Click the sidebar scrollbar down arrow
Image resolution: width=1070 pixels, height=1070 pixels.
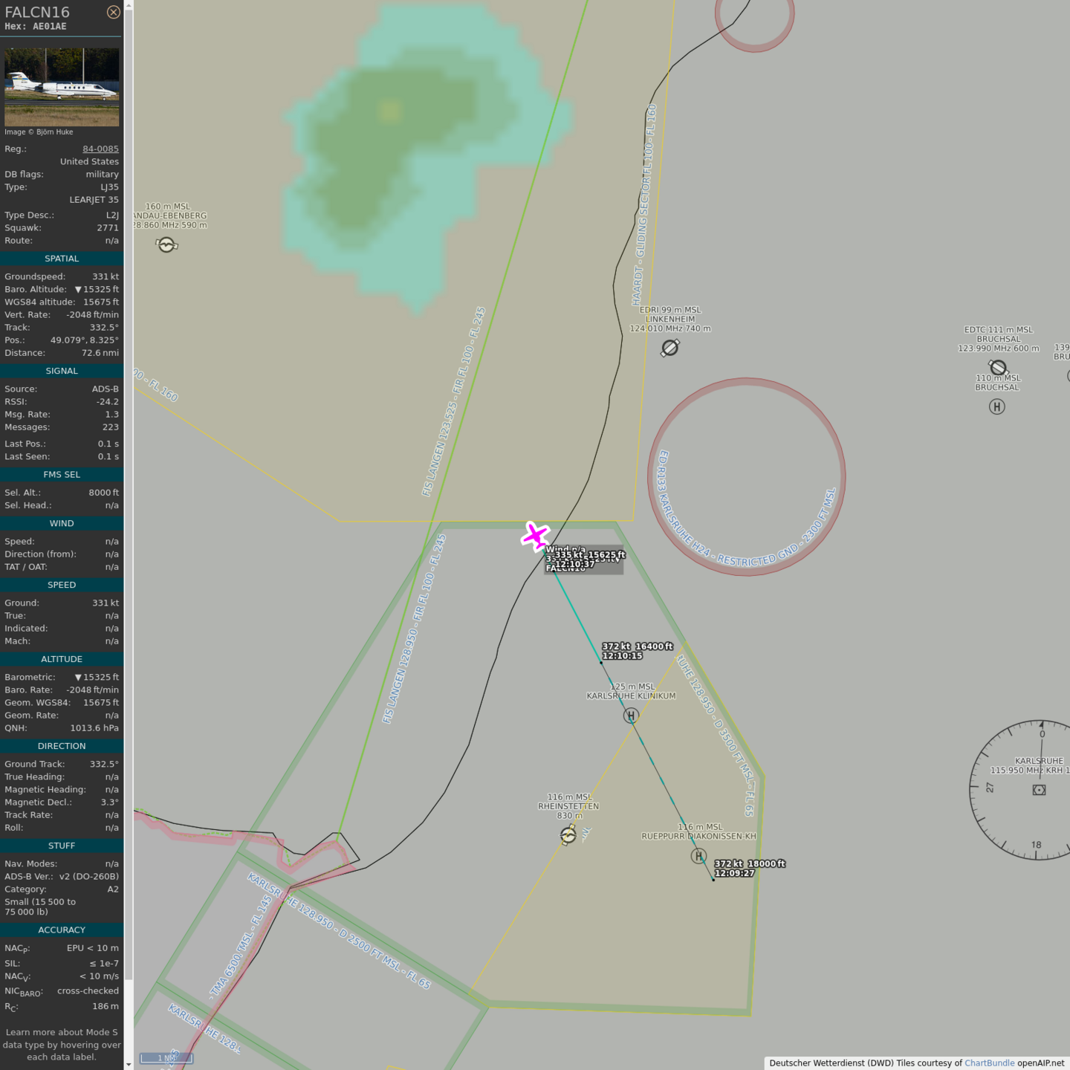coord(129,1064)
